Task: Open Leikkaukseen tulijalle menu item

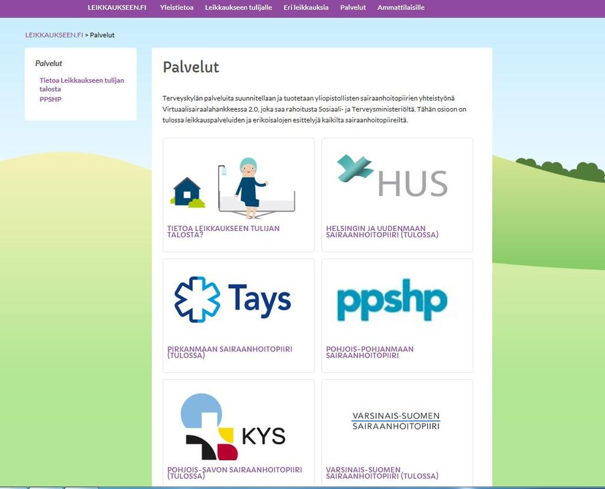Action: coord(239,8)
